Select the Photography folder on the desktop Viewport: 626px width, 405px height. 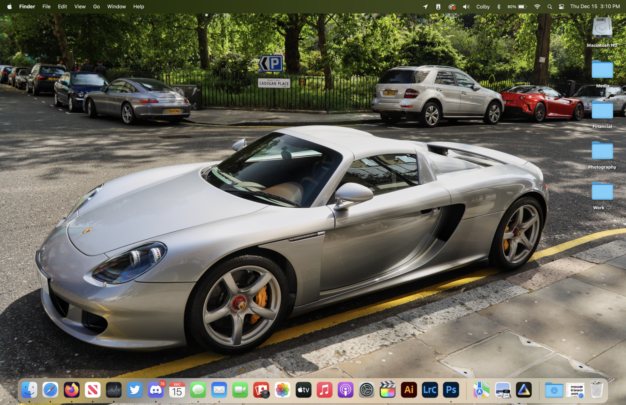[x=602, y=151]
